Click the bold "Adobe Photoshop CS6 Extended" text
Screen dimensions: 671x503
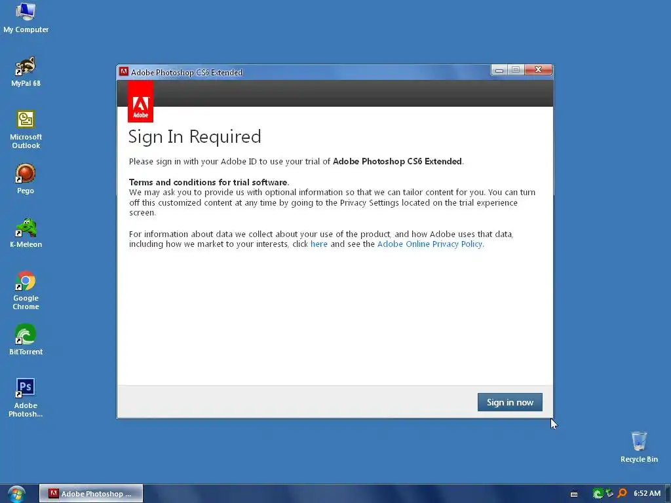click(x=397, y=162)
